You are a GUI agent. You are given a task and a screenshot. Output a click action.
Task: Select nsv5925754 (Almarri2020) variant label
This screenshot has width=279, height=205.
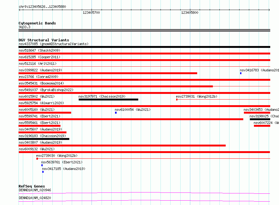click(x=41, y=103)
